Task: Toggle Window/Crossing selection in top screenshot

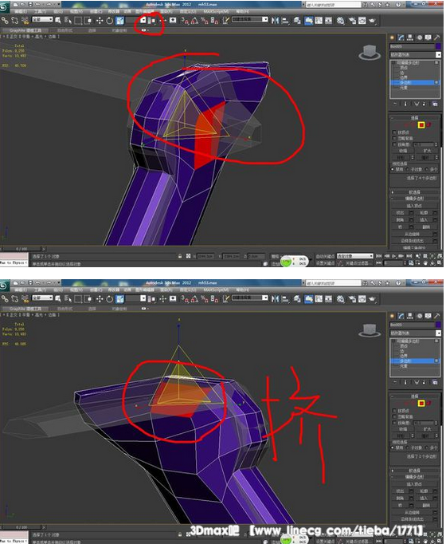Action: [x=88, y=21]
